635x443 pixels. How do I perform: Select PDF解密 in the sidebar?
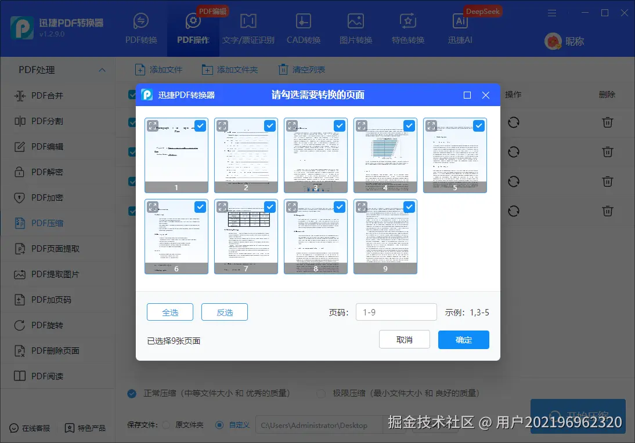57,172
